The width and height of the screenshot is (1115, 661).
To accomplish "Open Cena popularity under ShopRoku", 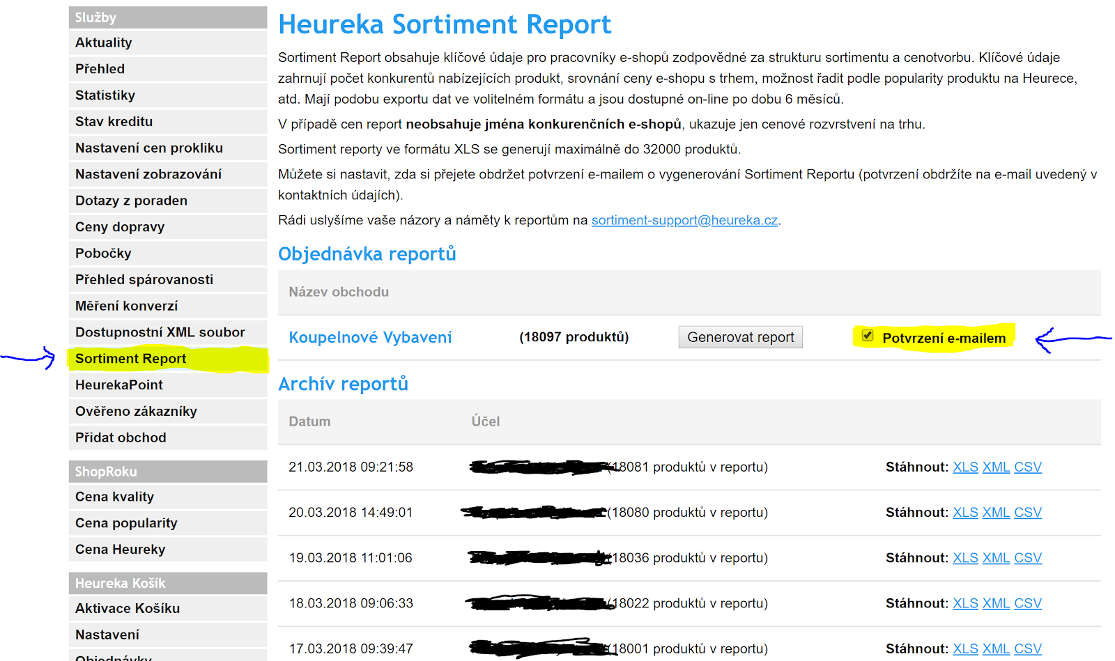I will (168, 523).
